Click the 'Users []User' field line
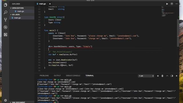This screenshot has height=103, width=183. point(55,20)
